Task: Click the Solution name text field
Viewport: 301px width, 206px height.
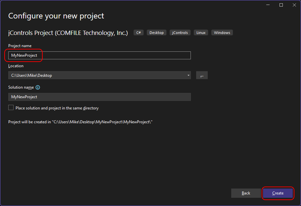Action: (99, 97)
